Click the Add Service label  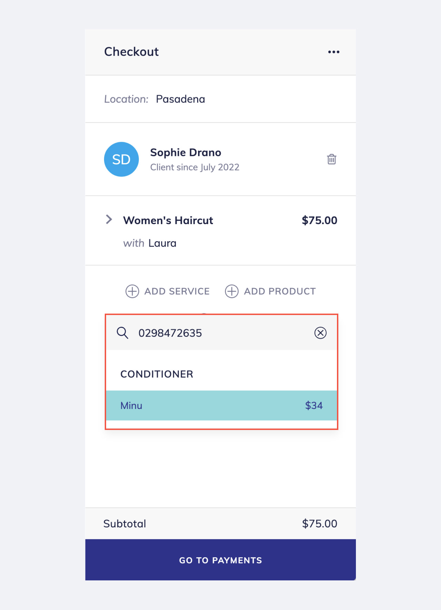coord(177,291)
